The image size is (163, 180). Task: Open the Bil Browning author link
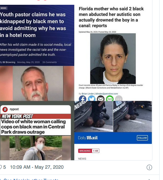point(9,62)
